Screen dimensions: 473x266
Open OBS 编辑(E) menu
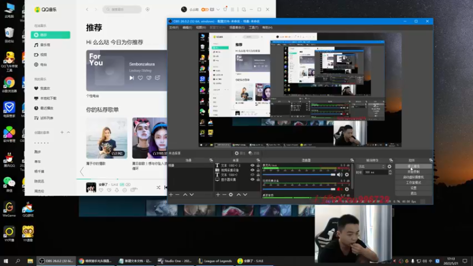point(187,27)
